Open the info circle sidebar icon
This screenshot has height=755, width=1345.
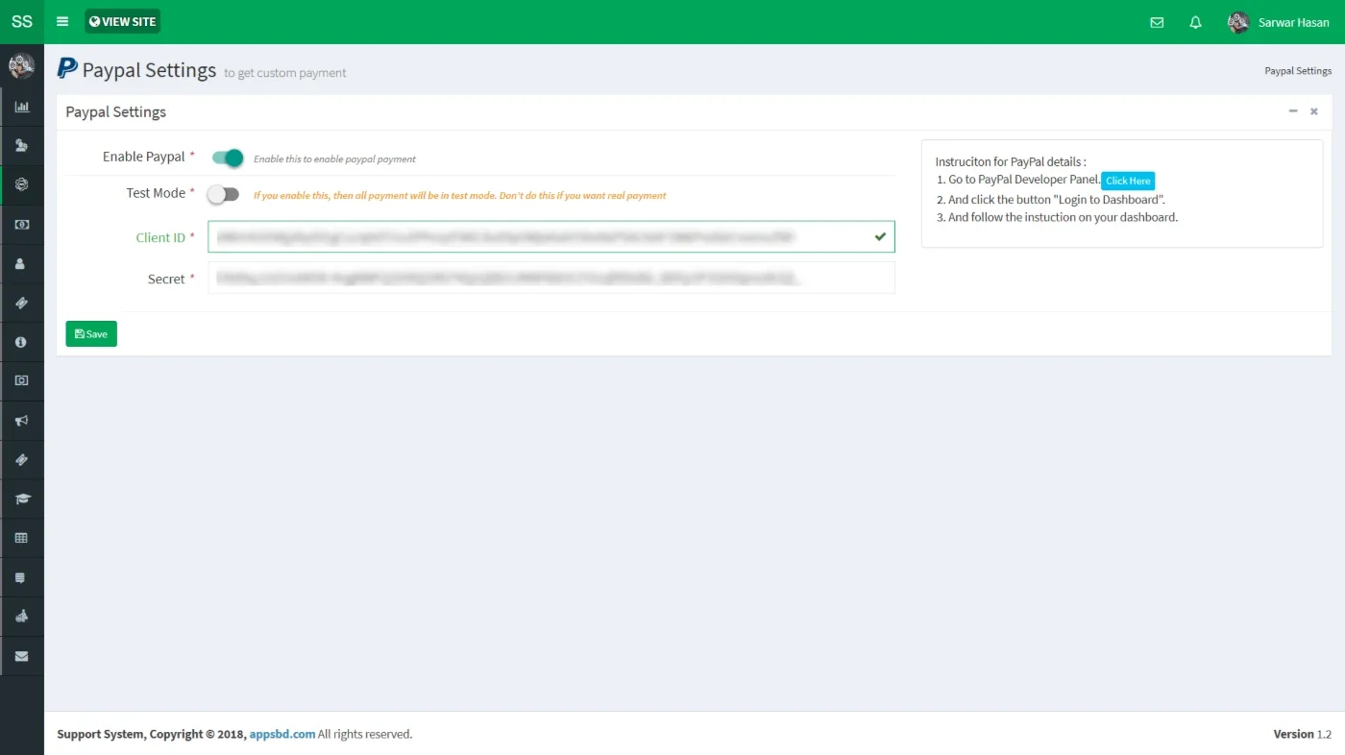click(x=21, y=342)
